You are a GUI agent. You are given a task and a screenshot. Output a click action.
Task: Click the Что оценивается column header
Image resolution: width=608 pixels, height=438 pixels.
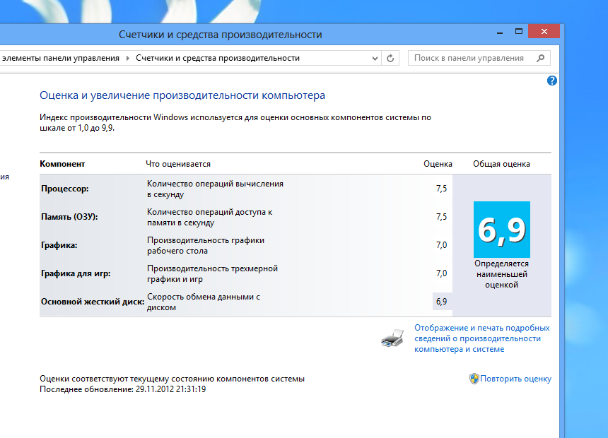point(178,164)
